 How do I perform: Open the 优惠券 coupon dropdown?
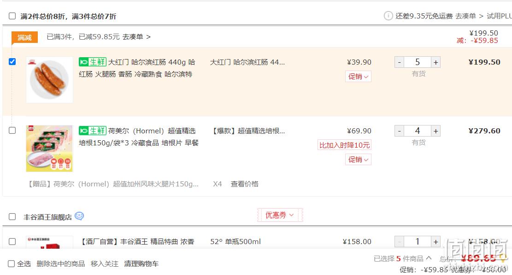280,215
